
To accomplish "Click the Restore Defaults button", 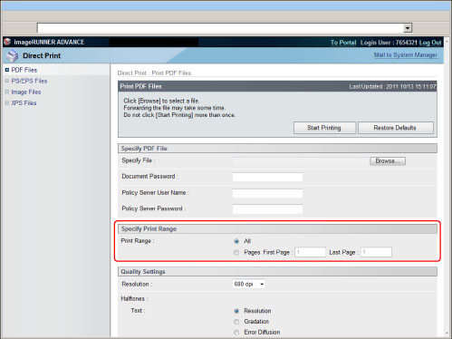I will pos(396,128).
